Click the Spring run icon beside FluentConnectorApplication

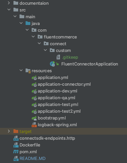[52, 64]
